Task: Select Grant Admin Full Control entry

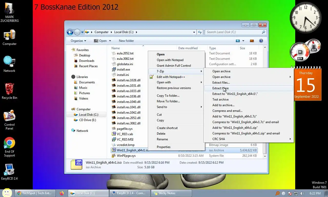Action: pyautogui.click(x=177, y=66)
